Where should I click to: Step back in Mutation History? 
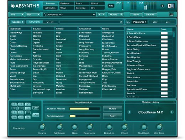(x=129, y=112)
